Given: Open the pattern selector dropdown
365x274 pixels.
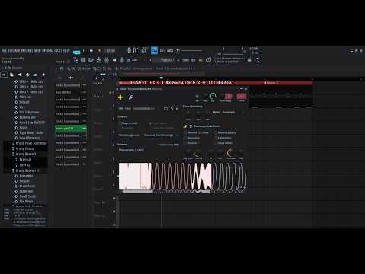Looking at the screenshot, I should [x=167, y=60].
